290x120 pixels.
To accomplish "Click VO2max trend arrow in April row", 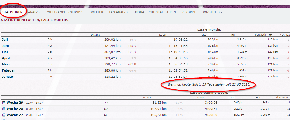I will [288, 58].
